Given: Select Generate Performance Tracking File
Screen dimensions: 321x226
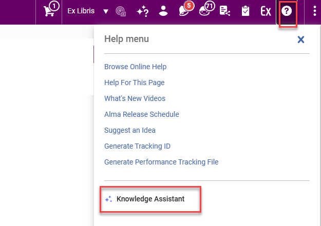Looking at the screenshot, I should click(x=161, y=162).
